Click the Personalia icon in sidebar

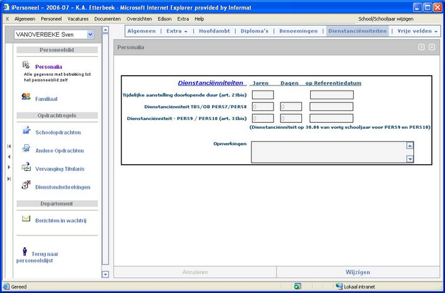click(26, 65)
